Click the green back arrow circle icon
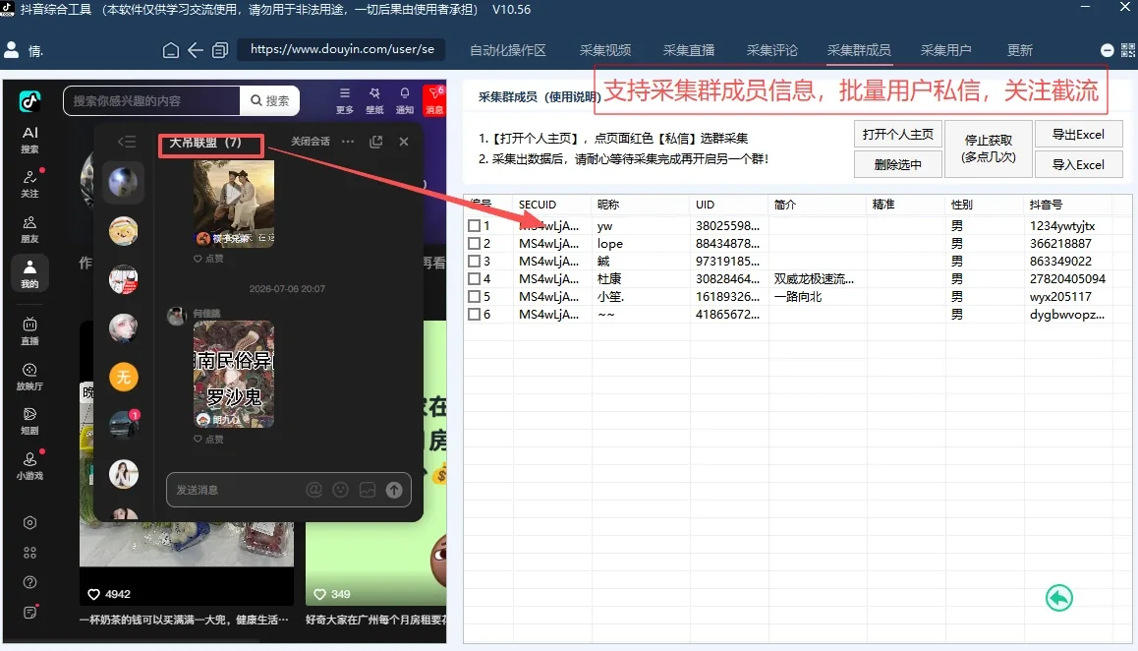The width and height of the screenshot is (1138, 651). click(x=1059, y=598)
